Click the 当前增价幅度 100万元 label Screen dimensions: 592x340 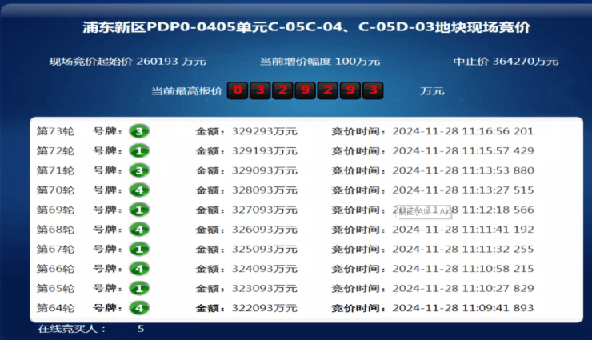pos(320,61)
